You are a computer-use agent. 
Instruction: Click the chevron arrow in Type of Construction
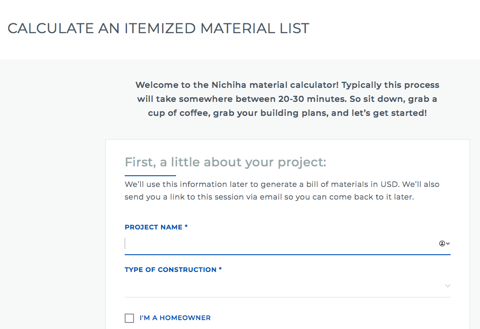(x=448, y=286)
